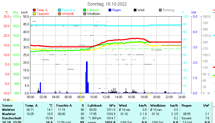Click the chart title Sonntag, 16.10.2022

click(x=107, y=4)
